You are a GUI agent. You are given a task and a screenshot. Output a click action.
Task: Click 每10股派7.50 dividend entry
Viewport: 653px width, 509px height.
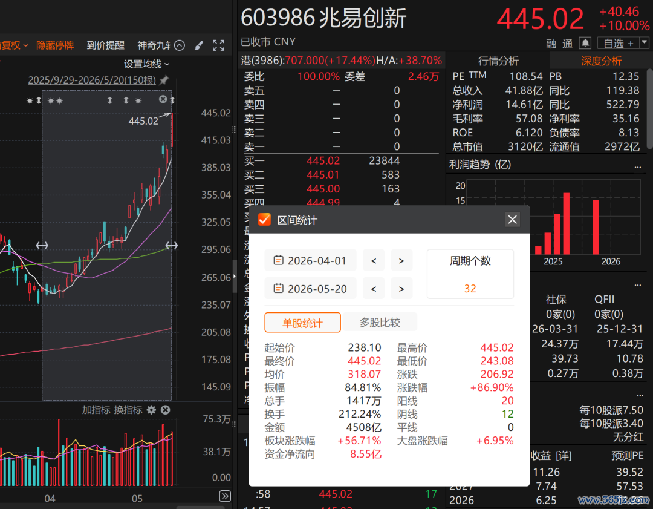pyautogui.click(x=611, y=410)
